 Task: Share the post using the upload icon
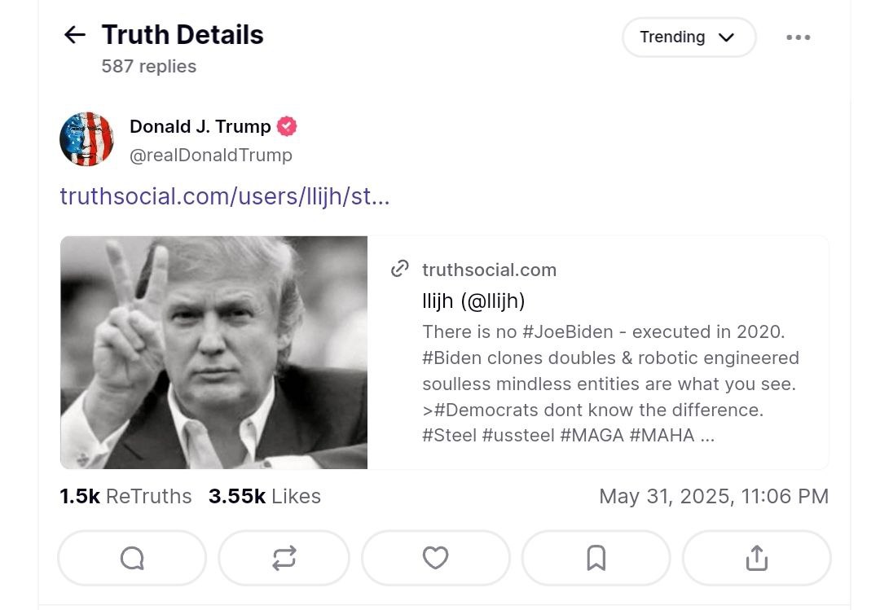click(756, 559)
